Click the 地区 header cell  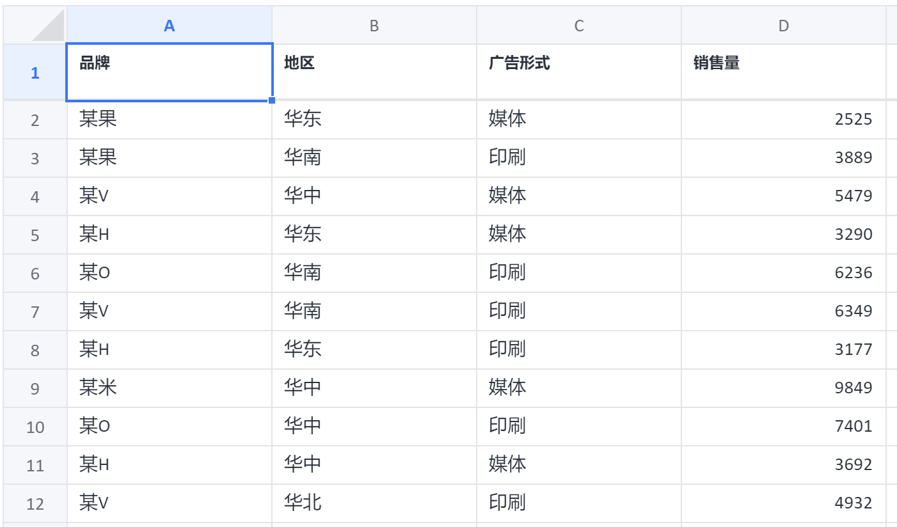(374, 72)
